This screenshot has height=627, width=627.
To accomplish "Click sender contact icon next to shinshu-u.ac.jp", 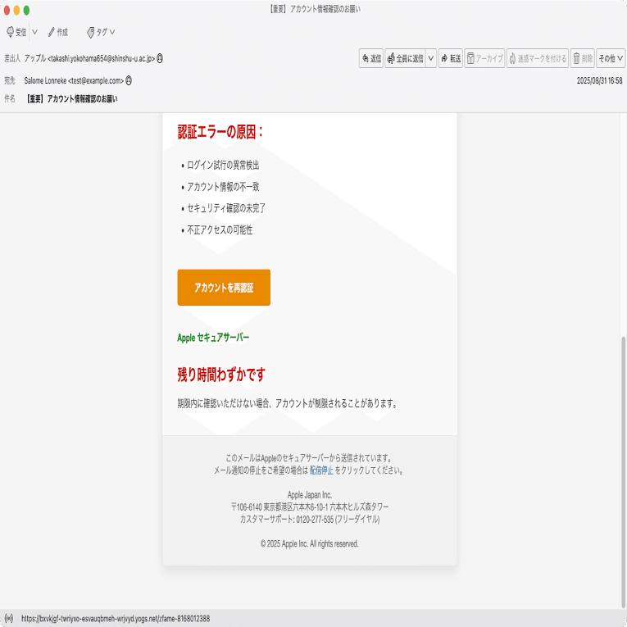I will click(x=160, y=58).
